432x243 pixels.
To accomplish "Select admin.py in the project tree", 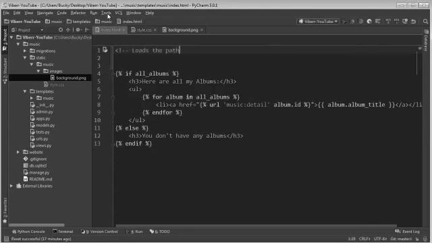I will pyautogui.click(x=41, y=111).
